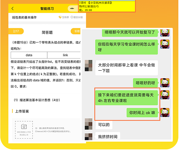
Task: Click message 我挤挤时间
Action: 108,136
